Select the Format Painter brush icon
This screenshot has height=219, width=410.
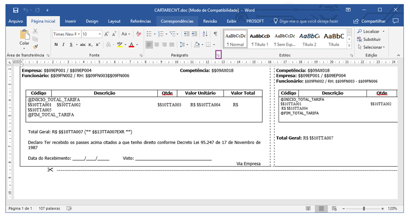35,47
